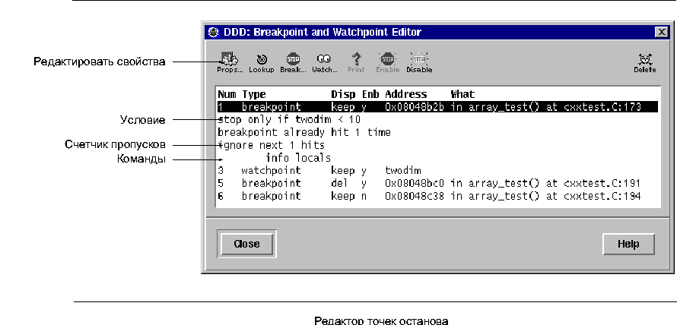The width and height of the screenshot is (677, 325).
Task: Select breakpoint 1 row at cxxtest.C:173
Action: coord(437,107)
